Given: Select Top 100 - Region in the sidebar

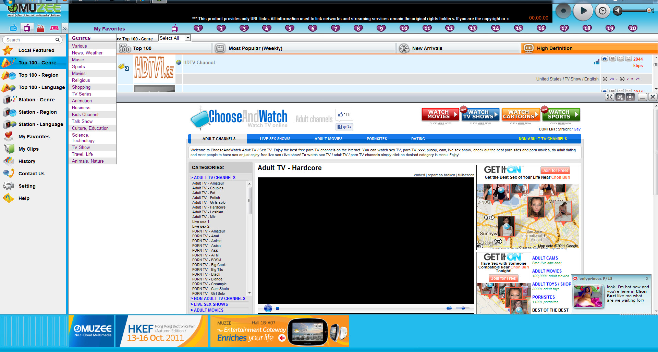Looking at the screenshot, I should pos(33,75).
